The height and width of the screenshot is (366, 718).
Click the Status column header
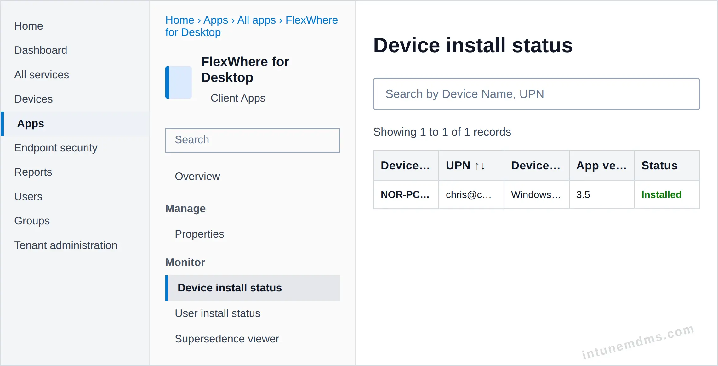coord(667,166)
